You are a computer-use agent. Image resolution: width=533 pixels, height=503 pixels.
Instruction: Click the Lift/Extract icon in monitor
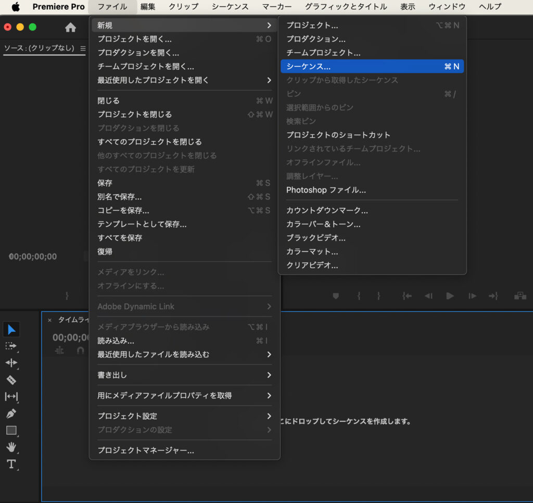520,296
